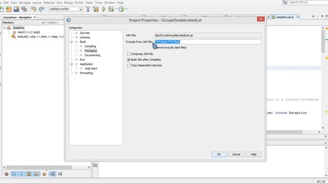Viewport: 328px width, 184px height.
Task: Select the Compiling category
Action: (90, 47)
